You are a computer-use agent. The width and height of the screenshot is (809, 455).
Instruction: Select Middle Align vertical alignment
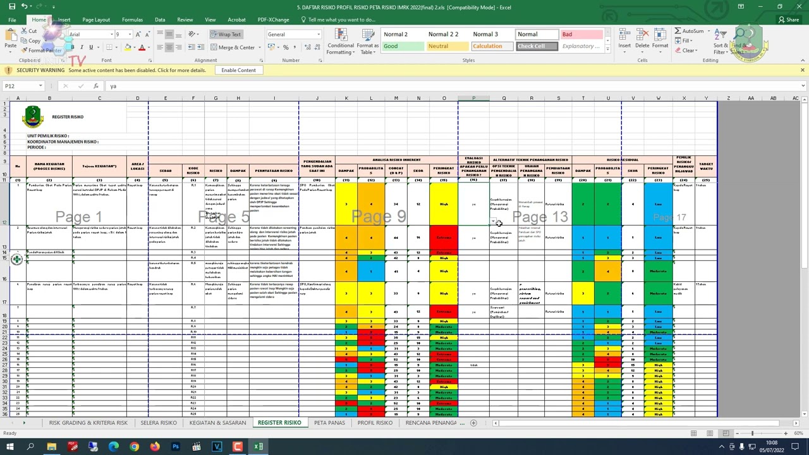(x=169, y=34)
